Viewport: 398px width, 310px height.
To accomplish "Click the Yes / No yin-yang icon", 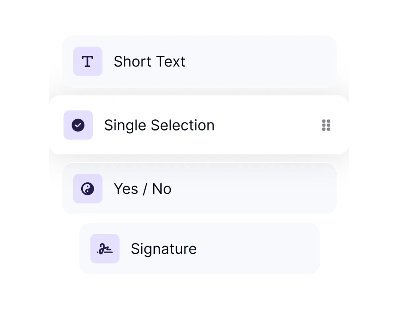I will [x=88, y=189].
